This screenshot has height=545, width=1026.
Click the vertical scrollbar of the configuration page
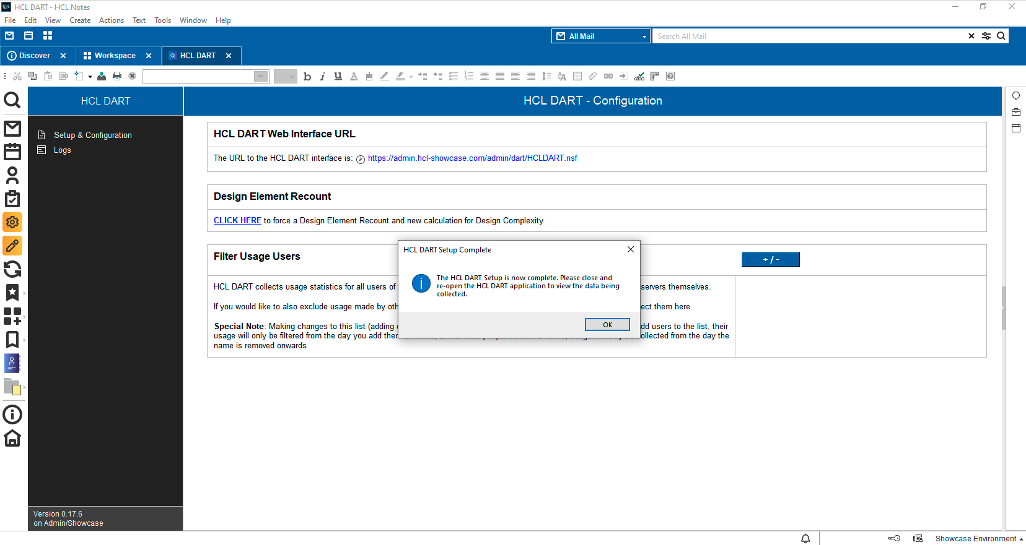click(1003, 308)
